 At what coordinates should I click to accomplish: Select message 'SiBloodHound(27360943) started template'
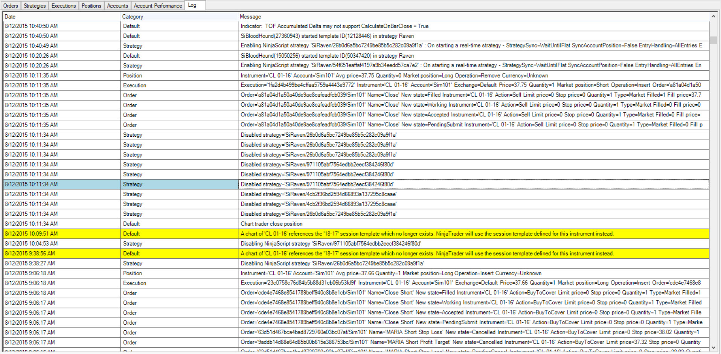(474, 36)
